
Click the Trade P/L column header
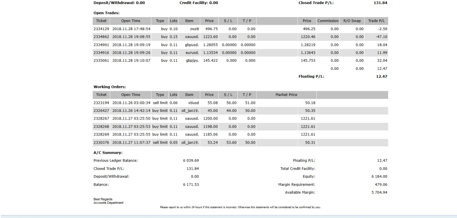point(376,21)
